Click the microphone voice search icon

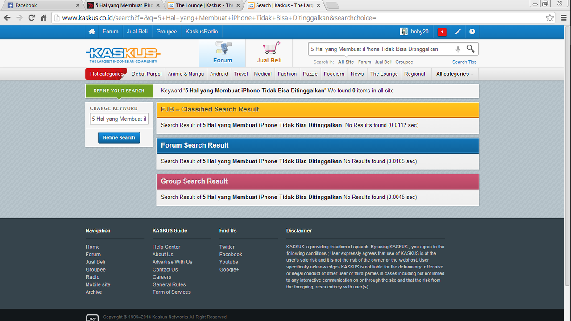pos(458,49)
